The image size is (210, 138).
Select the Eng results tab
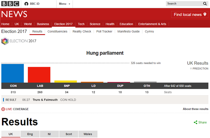point(30,134)
